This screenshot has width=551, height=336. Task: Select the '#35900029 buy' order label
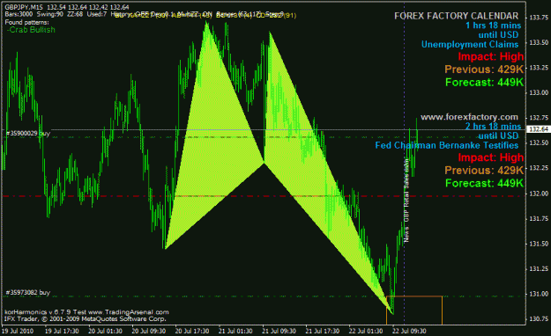[x=28, y=134]
